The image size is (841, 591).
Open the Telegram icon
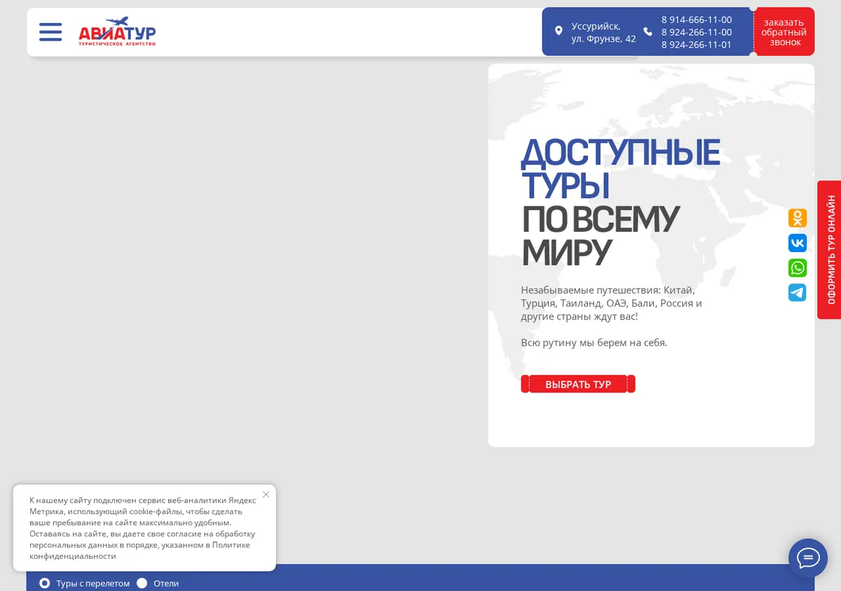[798, 293]
